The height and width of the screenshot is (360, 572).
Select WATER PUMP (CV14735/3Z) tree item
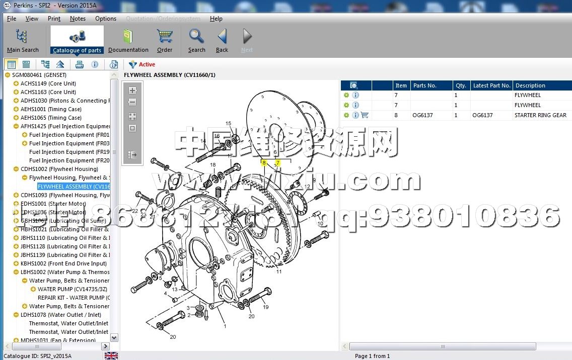click(x=69, y=289)
